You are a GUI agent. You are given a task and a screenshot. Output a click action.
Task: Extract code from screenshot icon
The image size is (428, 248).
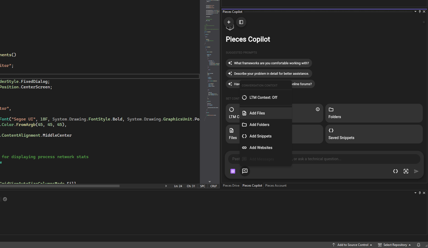pos(406,171)
